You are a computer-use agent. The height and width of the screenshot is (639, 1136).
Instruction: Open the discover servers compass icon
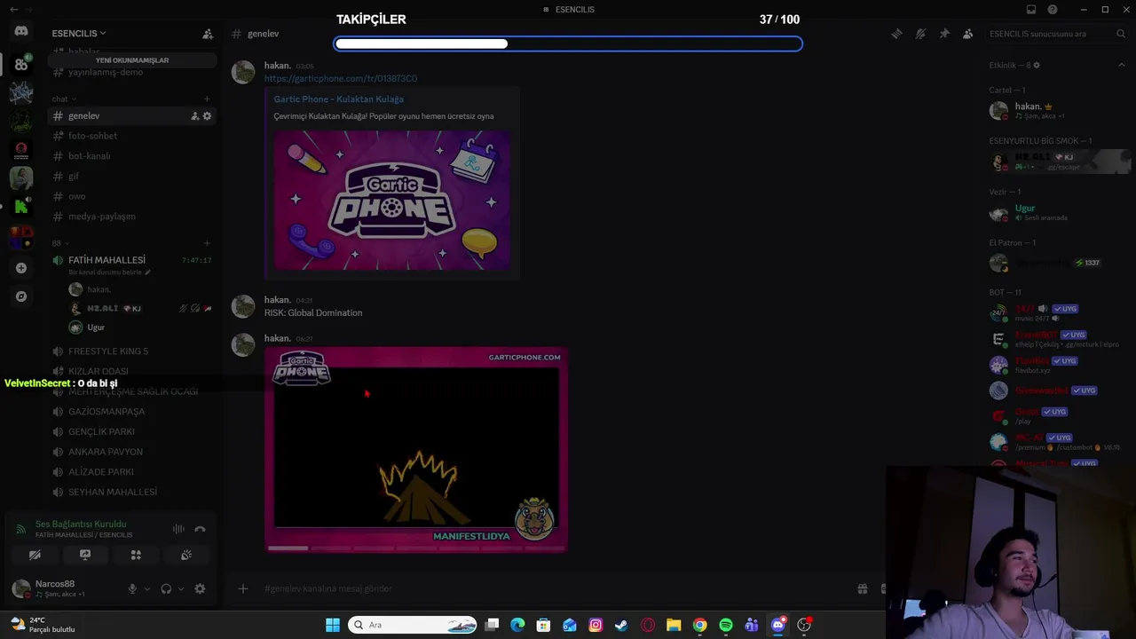pos(21,296)
